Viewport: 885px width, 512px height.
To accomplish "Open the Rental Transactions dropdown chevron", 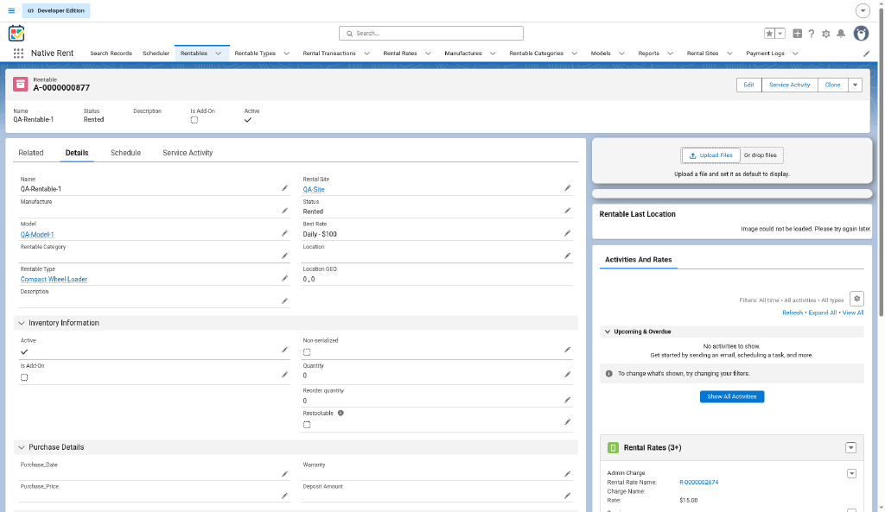I will tap(366, 54).
